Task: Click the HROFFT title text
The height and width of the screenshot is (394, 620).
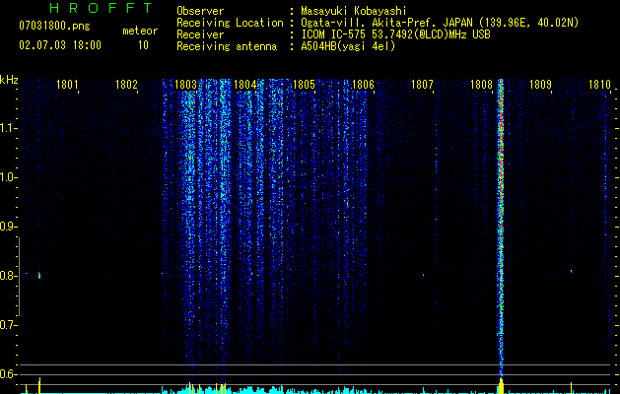Action: coord(102,8)
